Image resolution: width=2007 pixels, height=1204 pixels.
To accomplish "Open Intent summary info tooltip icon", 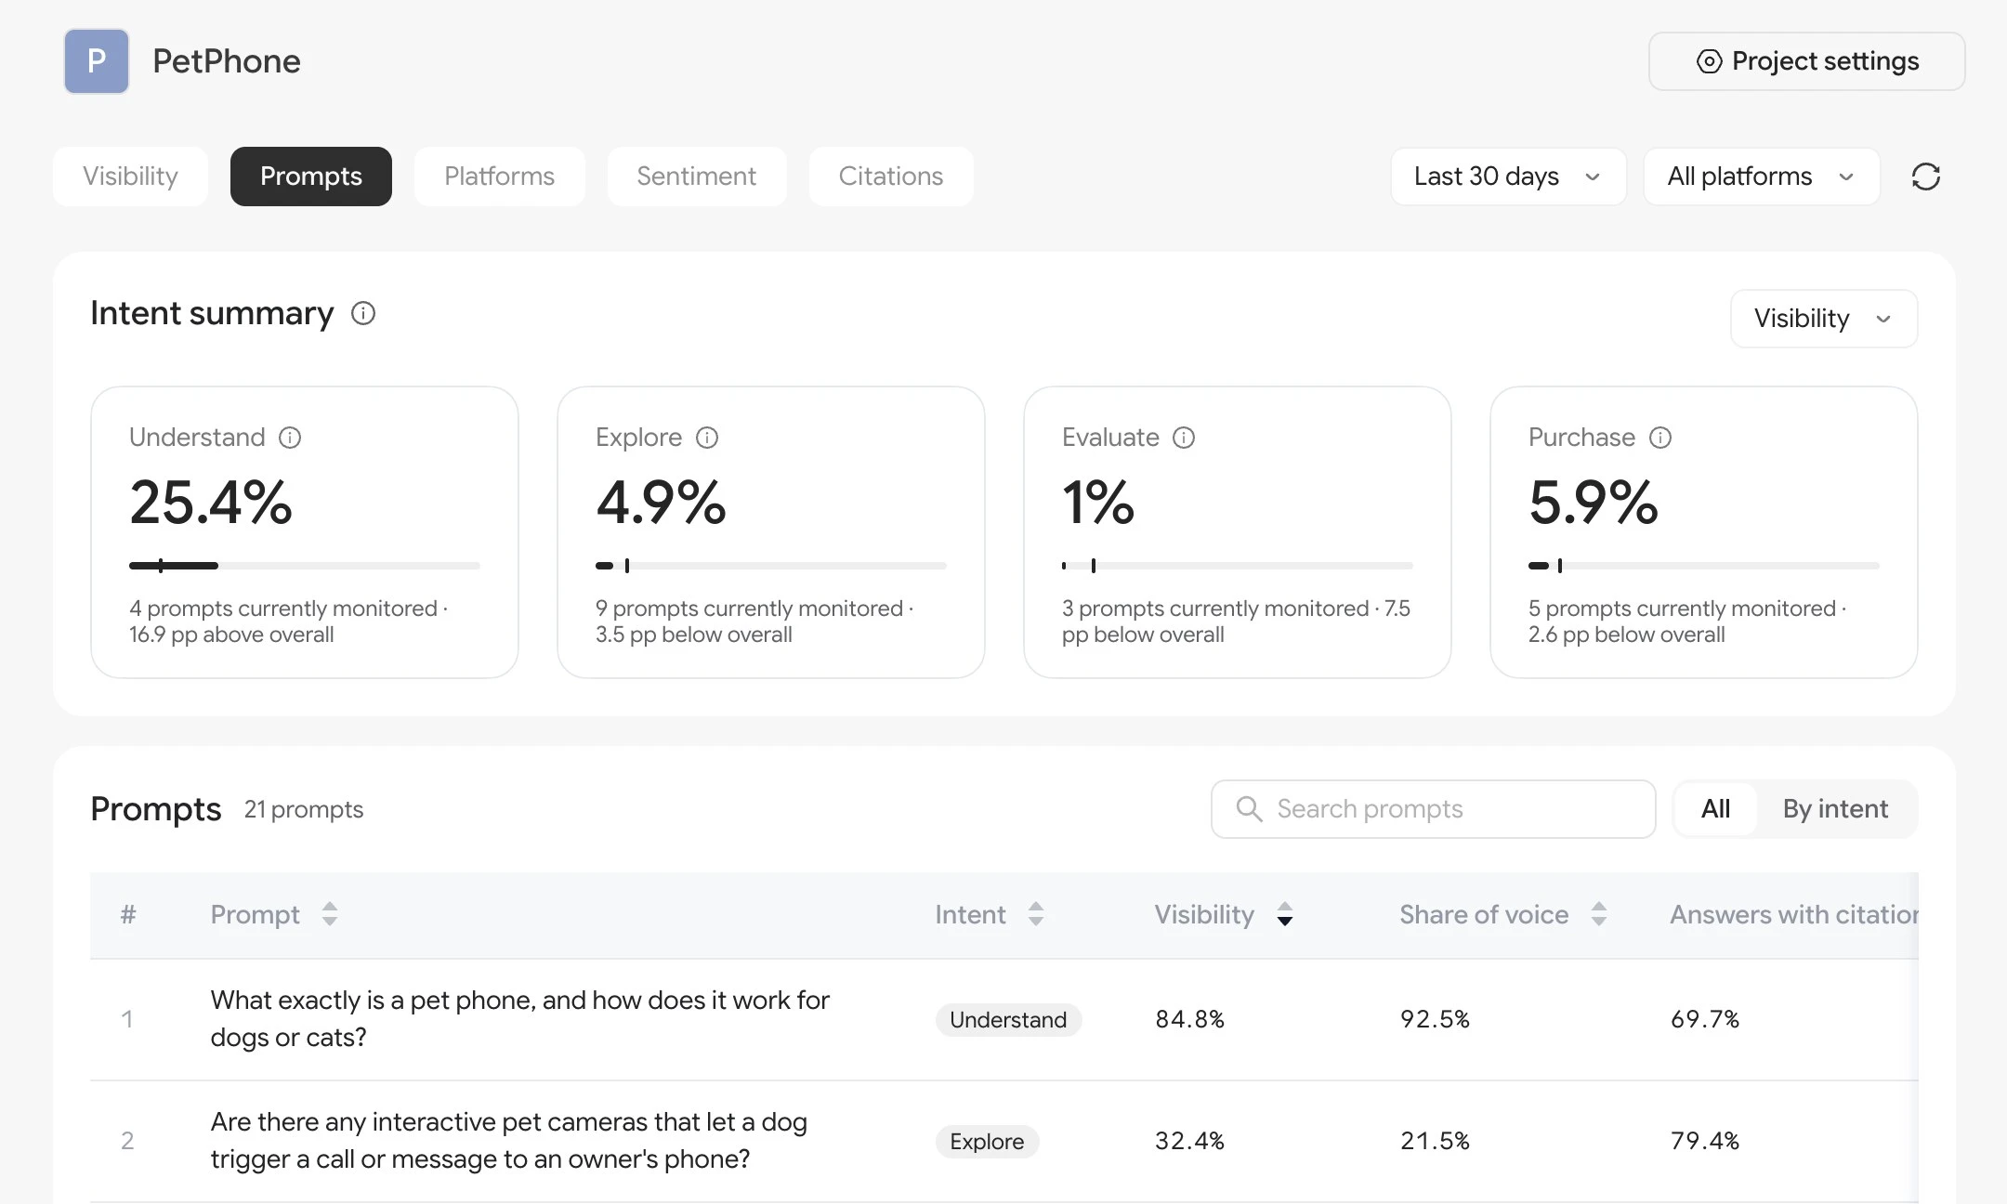I will pos(363,314).
